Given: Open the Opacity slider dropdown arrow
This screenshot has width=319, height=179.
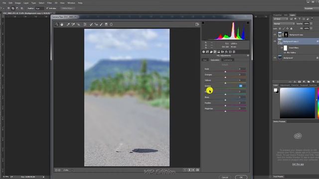Looking at the screenshot, I should tap(311, 24).
